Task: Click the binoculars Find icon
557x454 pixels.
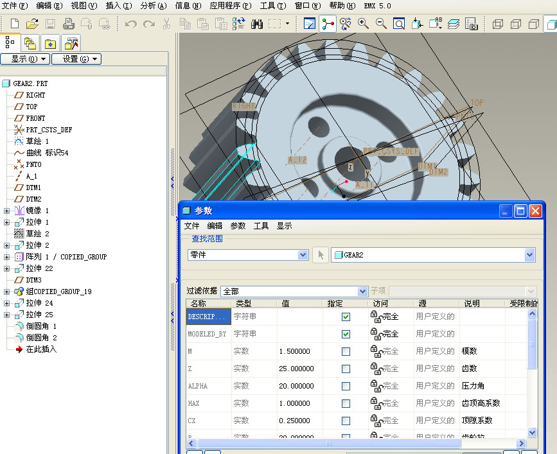Action: [x=257, y=24]
